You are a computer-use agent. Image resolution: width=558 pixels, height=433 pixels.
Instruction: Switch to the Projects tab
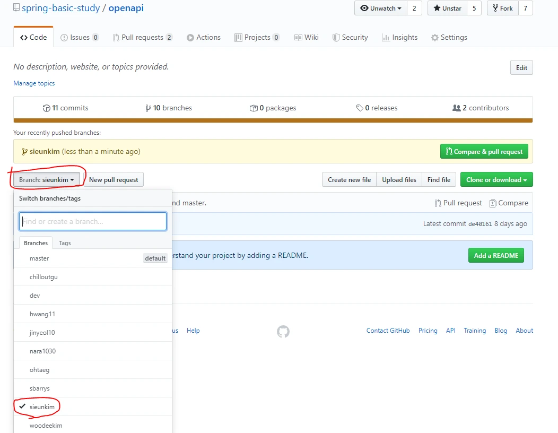[257, 37]
